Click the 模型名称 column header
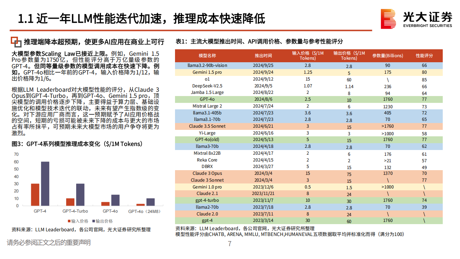This screenshot has height=259, width=460. [207, 56]
